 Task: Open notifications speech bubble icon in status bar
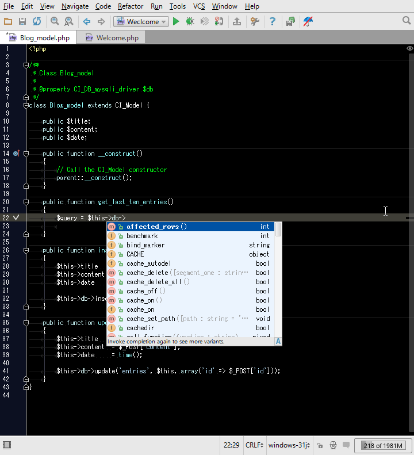coord(346,445)
